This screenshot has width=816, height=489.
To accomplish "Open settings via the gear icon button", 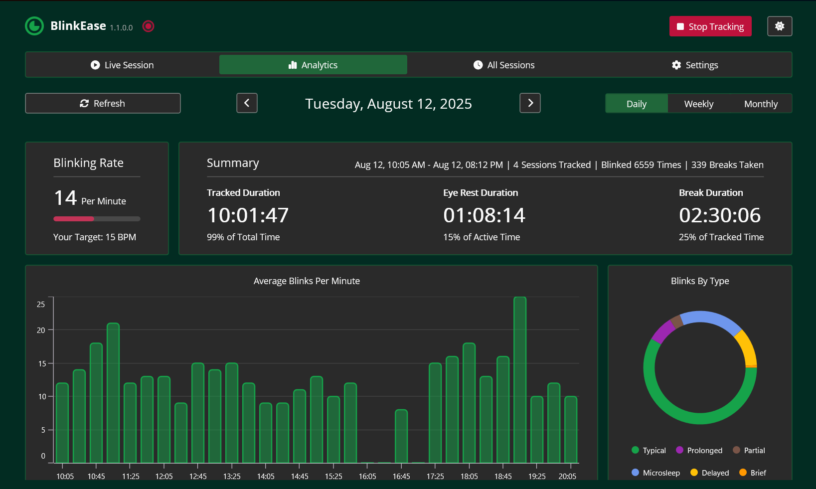I will point(780,26).
